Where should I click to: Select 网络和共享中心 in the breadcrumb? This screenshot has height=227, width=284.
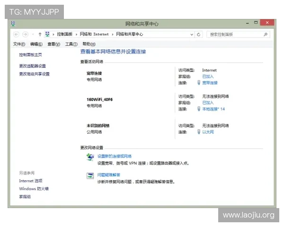pyautogui.click(x=129, y=34)
